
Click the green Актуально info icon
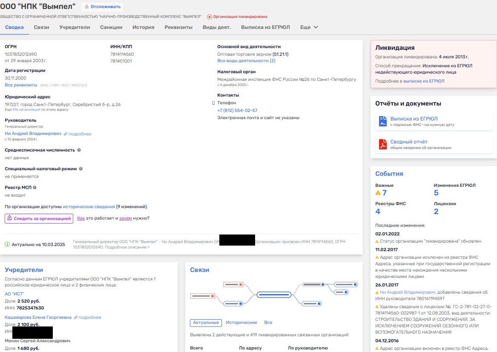pos(7,244)
